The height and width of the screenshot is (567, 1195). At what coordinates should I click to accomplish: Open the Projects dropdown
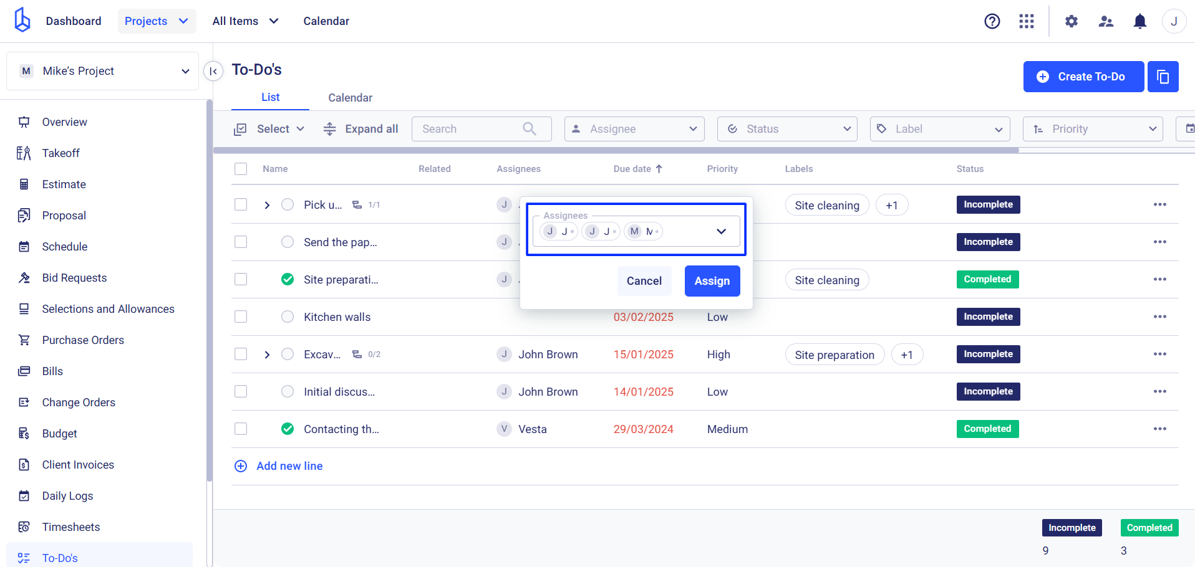157,21
